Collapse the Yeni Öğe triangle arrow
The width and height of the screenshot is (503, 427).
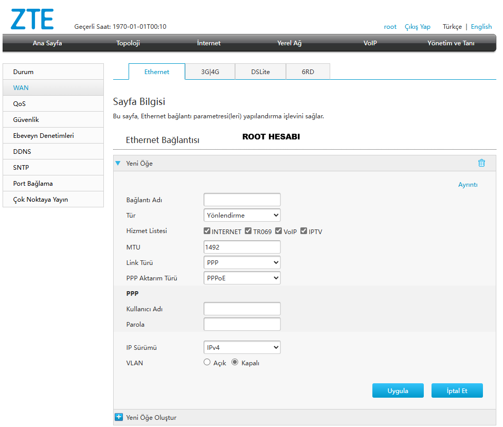click(118, 163)
